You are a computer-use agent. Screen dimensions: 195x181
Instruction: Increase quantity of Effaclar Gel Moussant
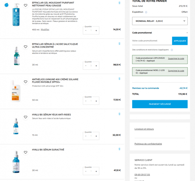click(x=96, y=30)
